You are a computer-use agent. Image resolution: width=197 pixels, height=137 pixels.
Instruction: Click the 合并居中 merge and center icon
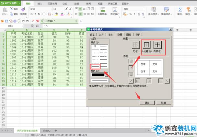click(x=103, y=9)
